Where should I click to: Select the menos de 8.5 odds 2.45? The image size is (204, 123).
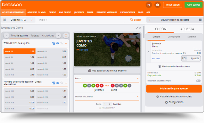point(51,57)
